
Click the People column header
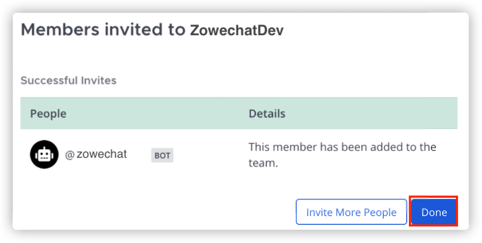point(48,114)
